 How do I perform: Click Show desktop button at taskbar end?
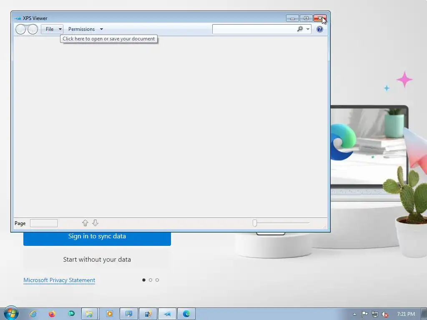pos(424,314)
